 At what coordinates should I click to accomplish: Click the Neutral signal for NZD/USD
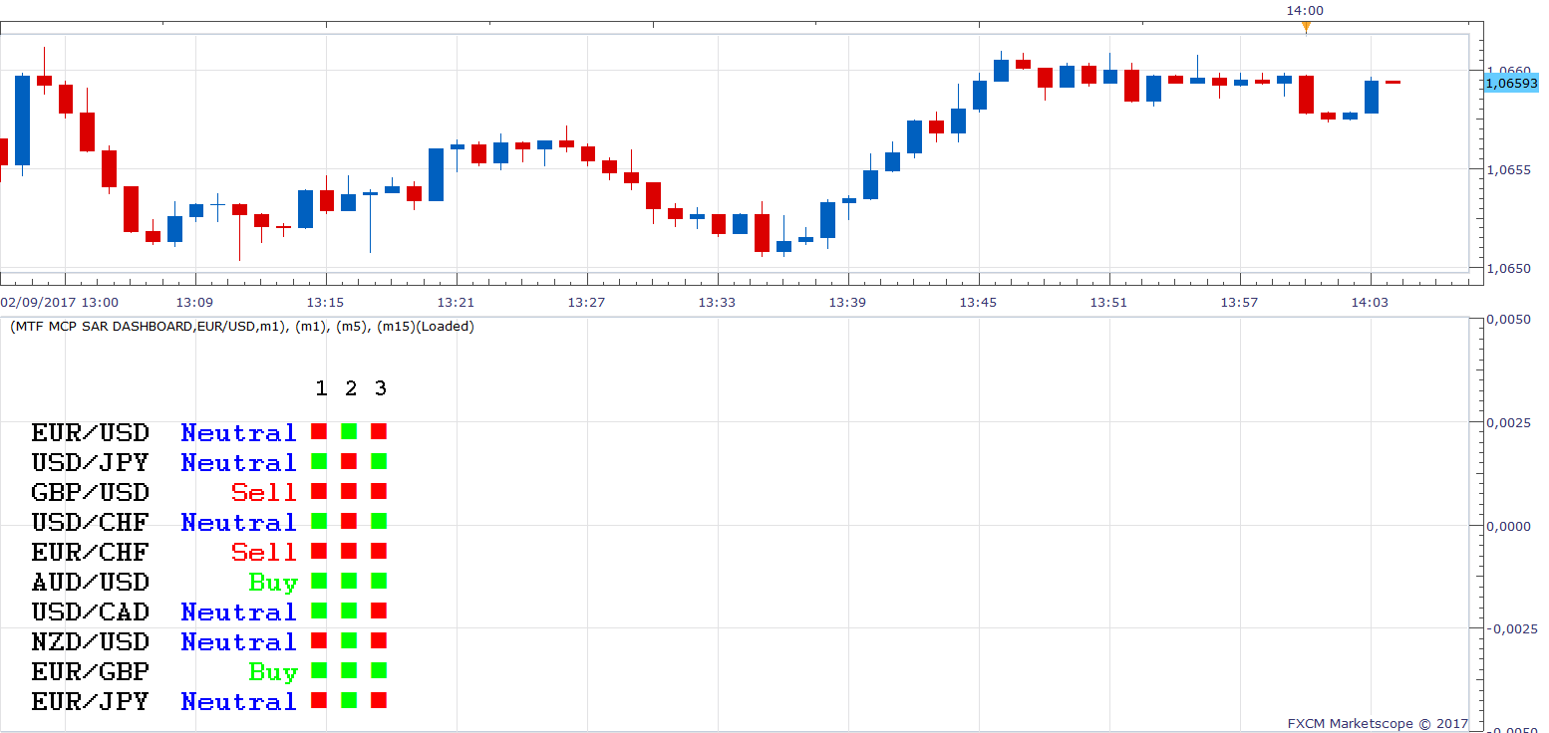coord(239,642)
